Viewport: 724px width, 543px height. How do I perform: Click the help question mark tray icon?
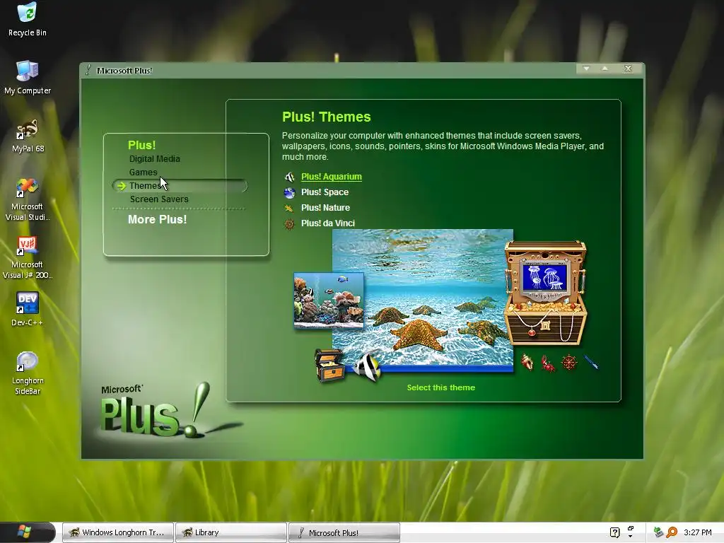click(614, 532)
